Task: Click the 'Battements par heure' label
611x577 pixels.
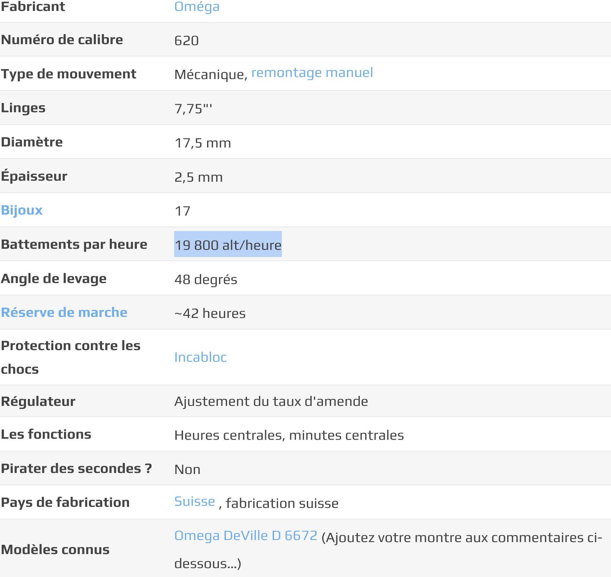Action: pos(74,244)
